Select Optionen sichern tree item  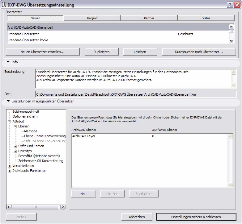(x=25, y=116)
